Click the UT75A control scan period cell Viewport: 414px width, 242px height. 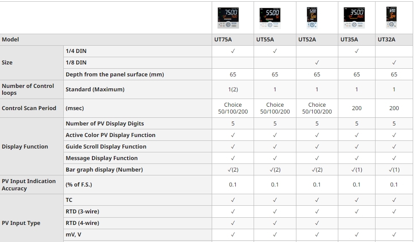(233, 108)
